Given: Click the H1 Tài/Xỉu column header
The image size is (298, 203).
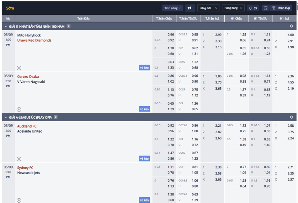Looking at the screenshot, I should (x=261, y=19).
